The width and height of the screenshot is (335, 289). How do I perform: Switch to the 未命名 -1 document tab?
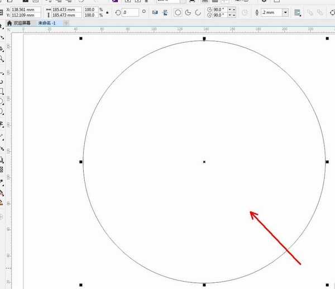(47, 23)
